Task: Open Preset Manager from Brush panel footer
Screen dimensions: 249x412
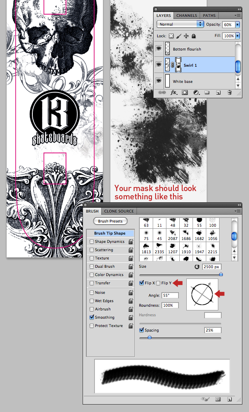Action: 218,399
